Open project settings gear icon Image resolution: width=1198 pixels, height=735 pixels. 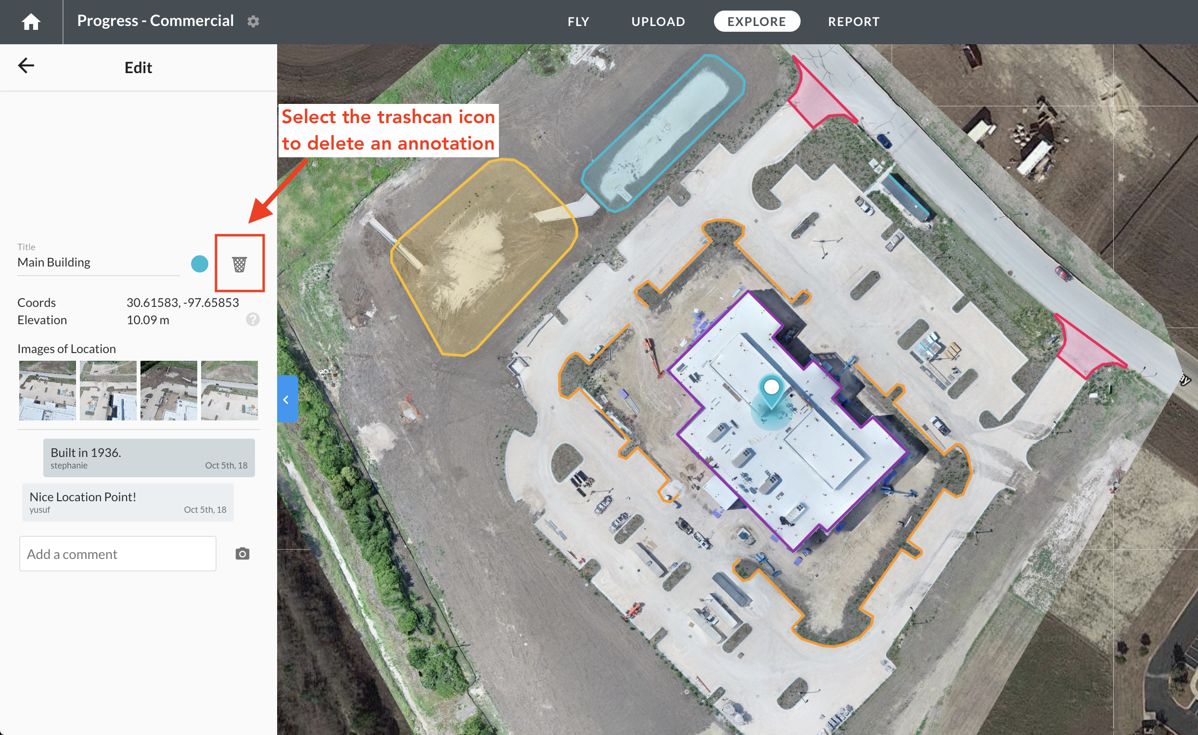point(253,21)
